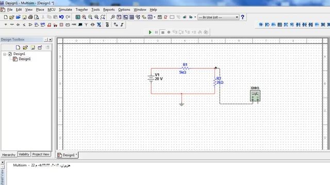Image resolution: width=330 pixels, height=185 pixels.
Task: Open the In Use List dropdown
Action: (x=237, y=17)
